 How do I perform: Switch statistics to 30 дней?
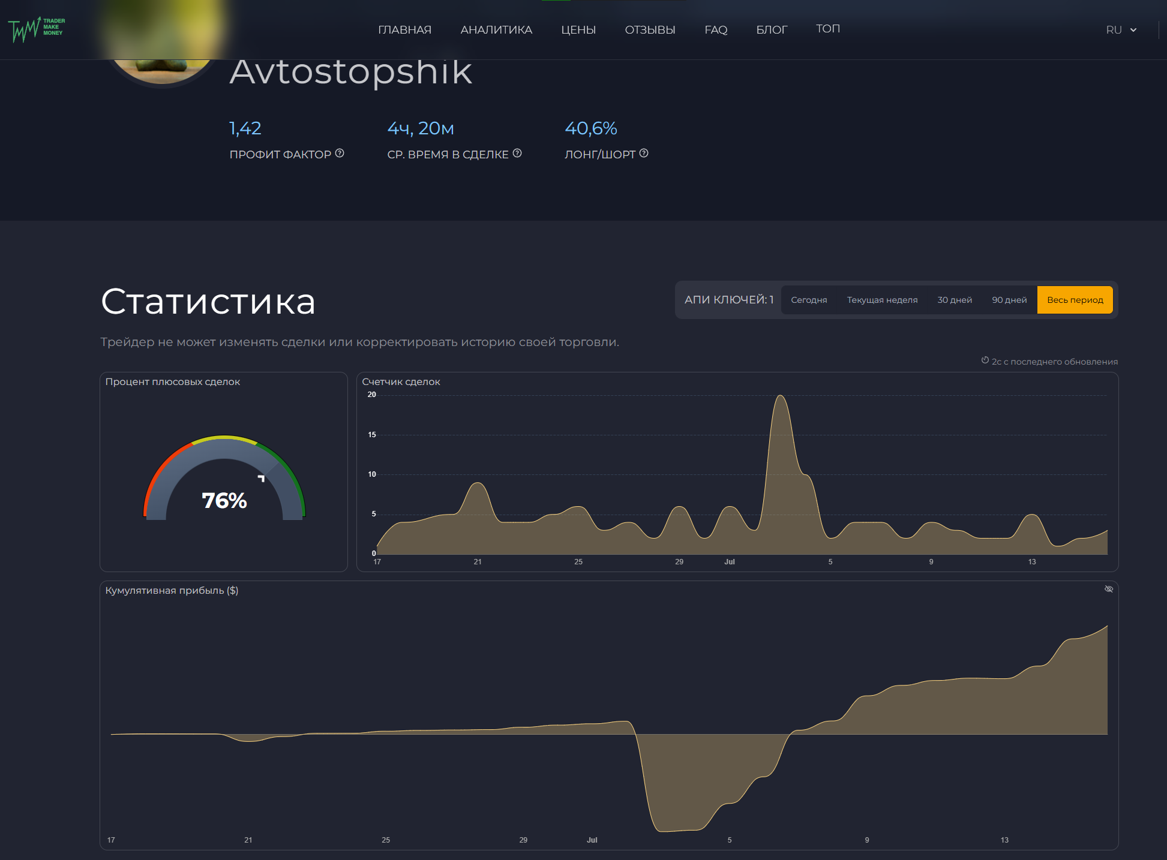954,300
